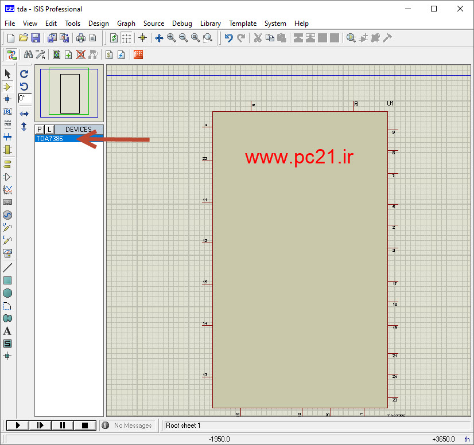Choose the 2D Graphics Line tool
The width and height of the screenshot is (474, 445).
(7, 268)
